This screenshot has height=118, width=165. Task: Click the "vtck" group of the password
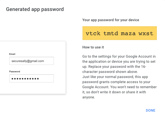click(93, 33)
